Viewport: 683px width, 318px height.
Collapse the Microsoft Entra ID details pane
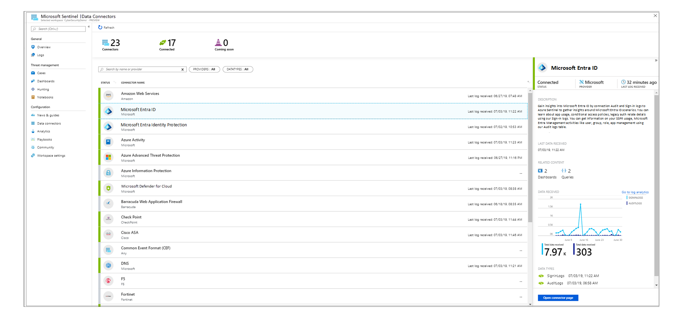coord(656,60)
